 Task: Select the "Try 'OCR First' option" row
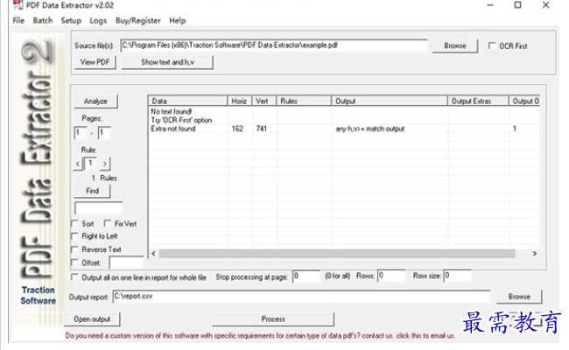344,120
